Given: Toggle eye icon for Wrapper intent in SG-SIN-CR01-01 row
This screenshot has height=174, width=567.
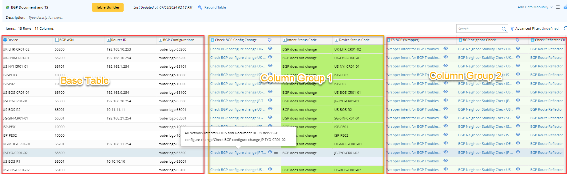Looking at the screenshot, I should pos(446,117).
